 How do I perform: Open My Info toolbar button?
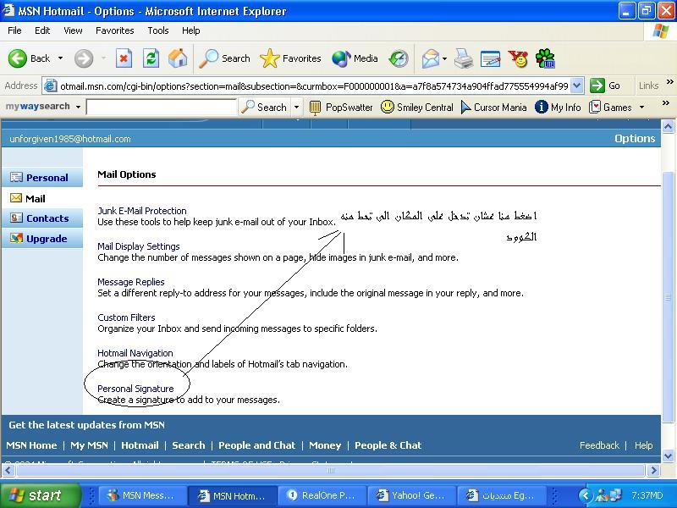point(558,108)
